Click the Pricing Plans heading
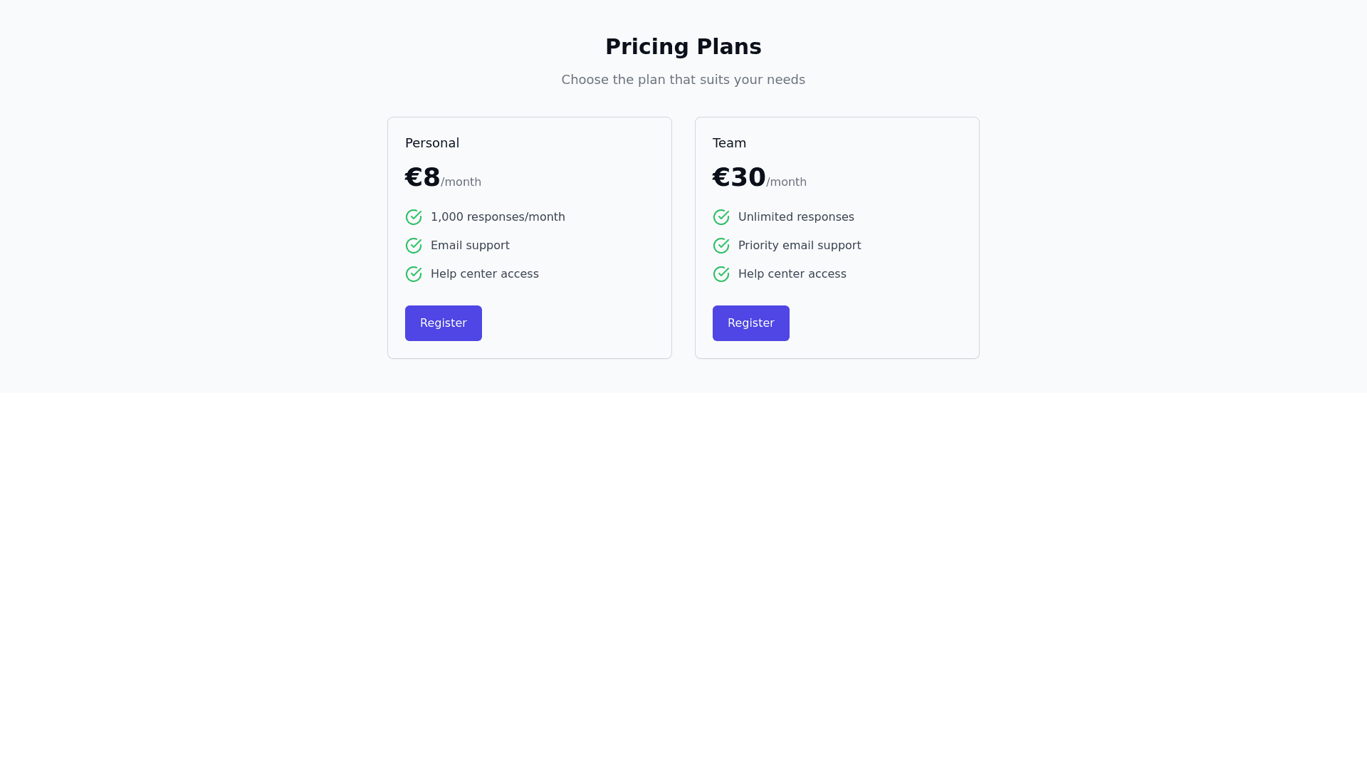The image size is (1367, 769). point(683,47)
